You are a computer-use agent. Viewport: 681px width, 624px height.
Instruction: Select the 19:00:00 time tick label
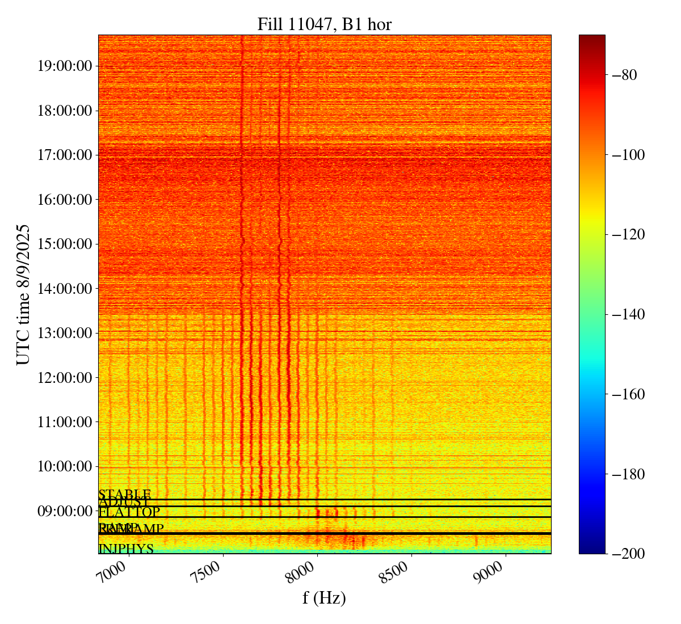(x=65, y=66)
